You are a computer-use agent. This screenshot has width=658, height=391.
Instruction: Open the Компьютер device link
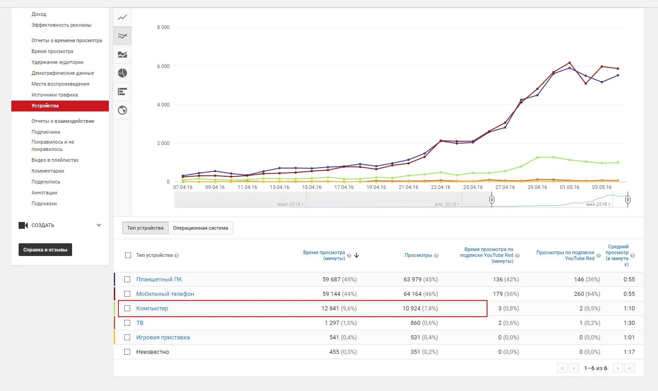pos(152,309)
